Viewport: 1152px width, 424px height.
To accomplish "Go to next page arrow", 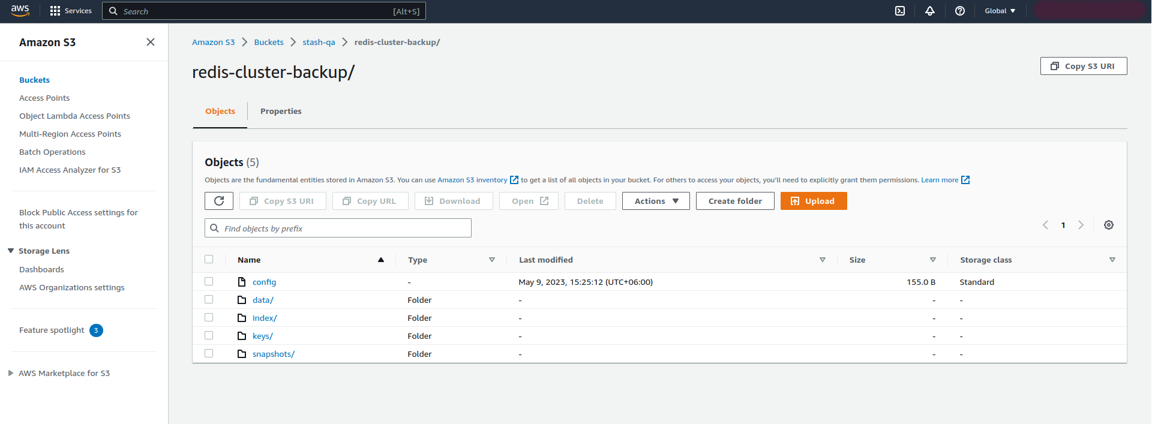I will [1081, 225].
